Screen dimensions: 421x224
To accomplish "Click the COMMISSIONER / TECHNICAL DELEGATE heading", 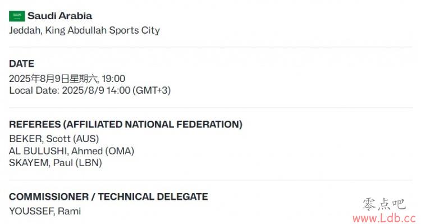I will 108,196.
